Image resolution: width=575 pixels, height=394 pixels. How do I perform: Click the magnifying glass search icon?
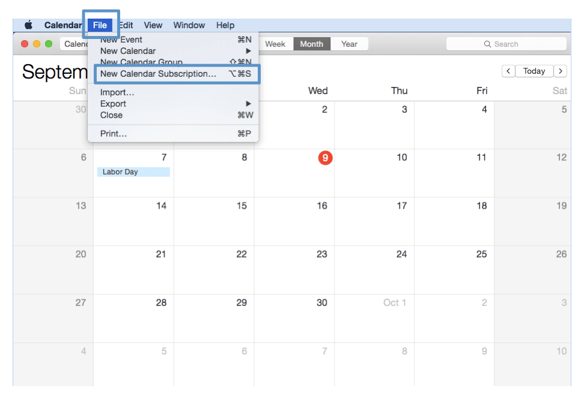488,44
